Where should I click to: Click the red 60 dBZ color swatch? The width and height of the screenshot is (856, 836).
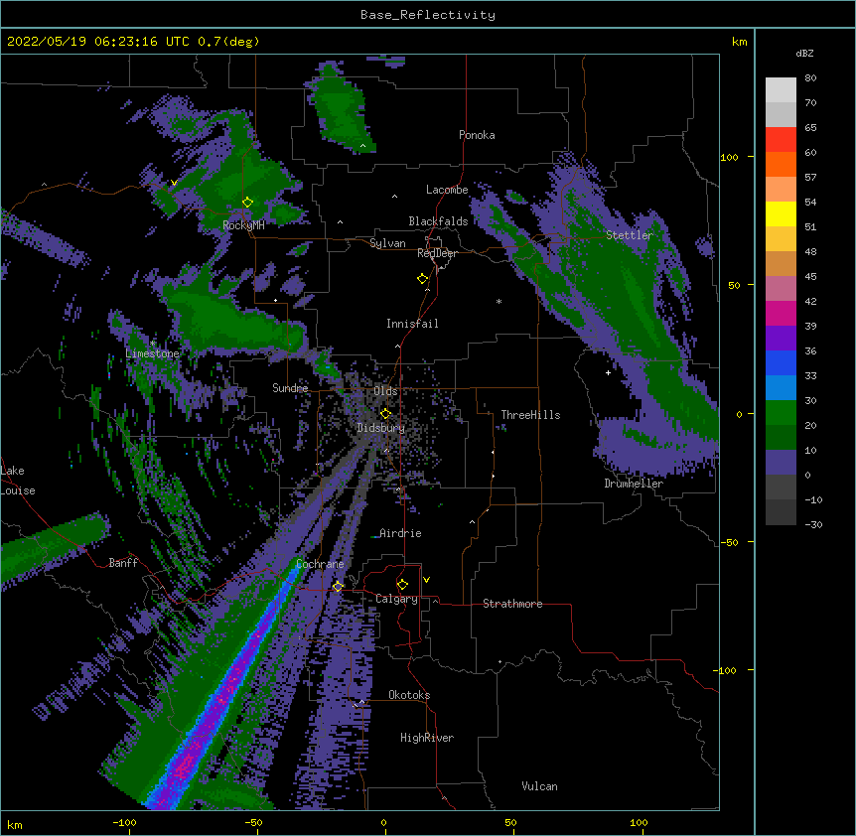point(781,140)
